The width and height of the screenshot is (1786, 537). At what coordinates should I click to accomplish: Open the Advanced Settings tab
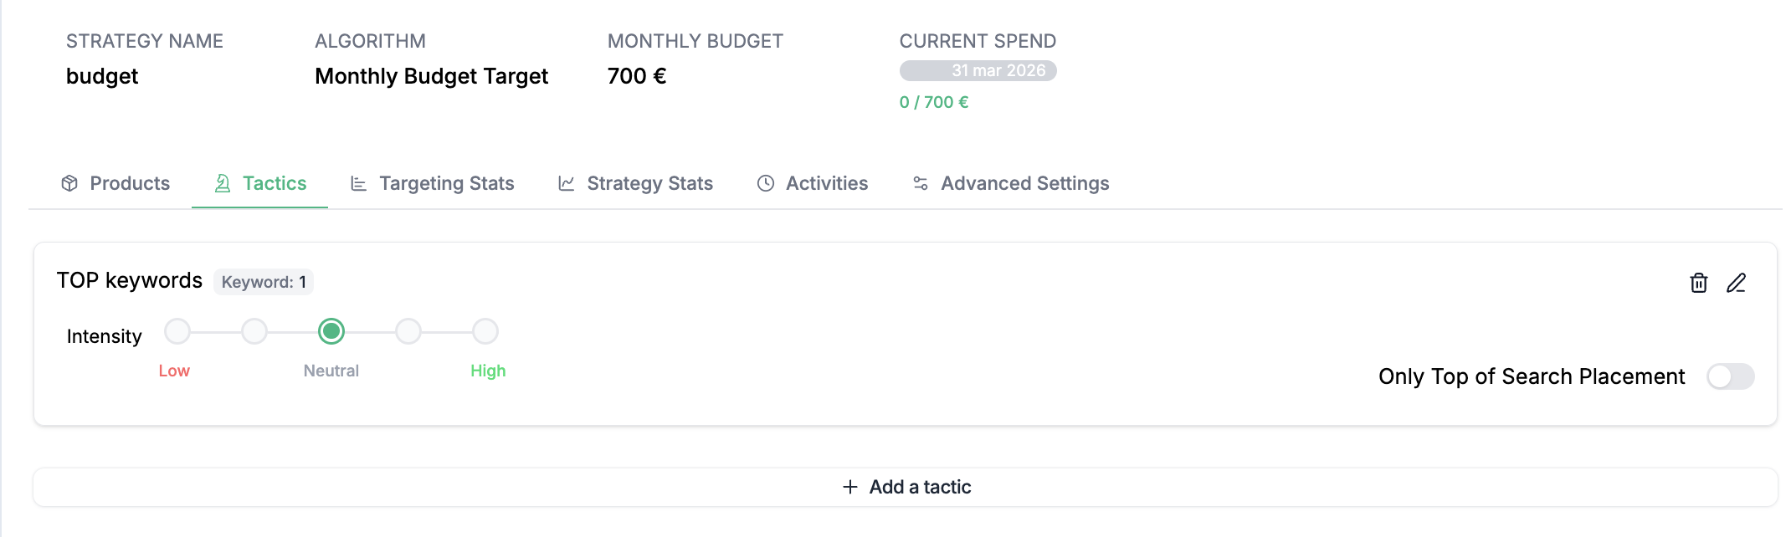pos(1024,183)
